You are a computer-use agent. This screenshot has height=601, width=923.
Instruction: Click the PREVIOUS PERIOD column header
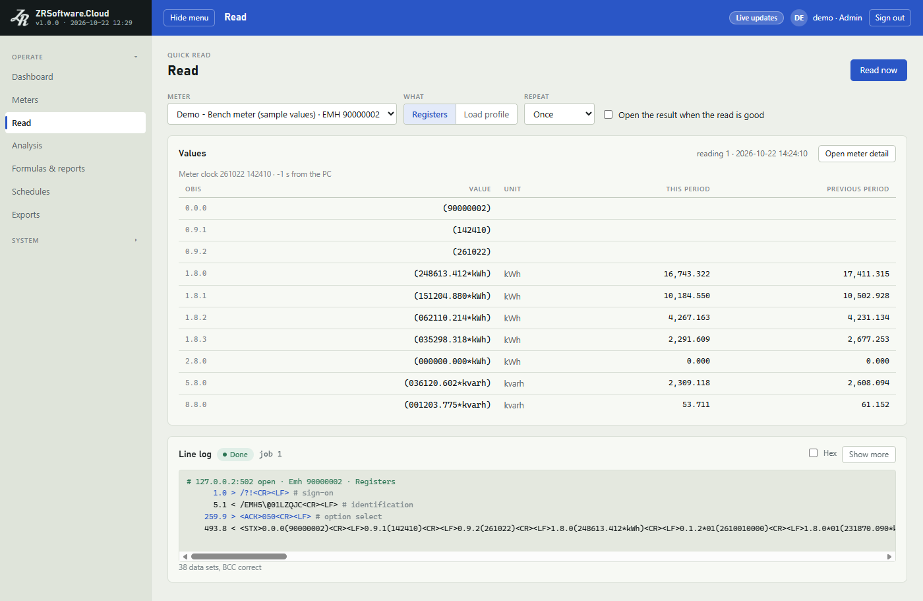(858, 189)
